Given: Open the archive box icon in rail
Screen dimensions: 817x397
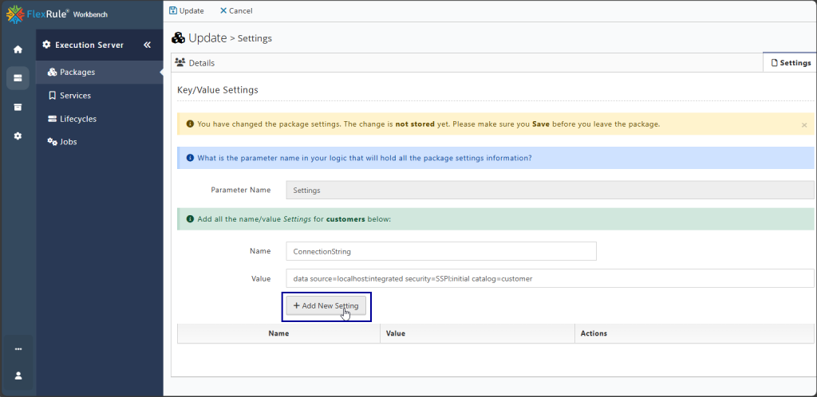Looking at the screenshot, I should click(18, 107).
